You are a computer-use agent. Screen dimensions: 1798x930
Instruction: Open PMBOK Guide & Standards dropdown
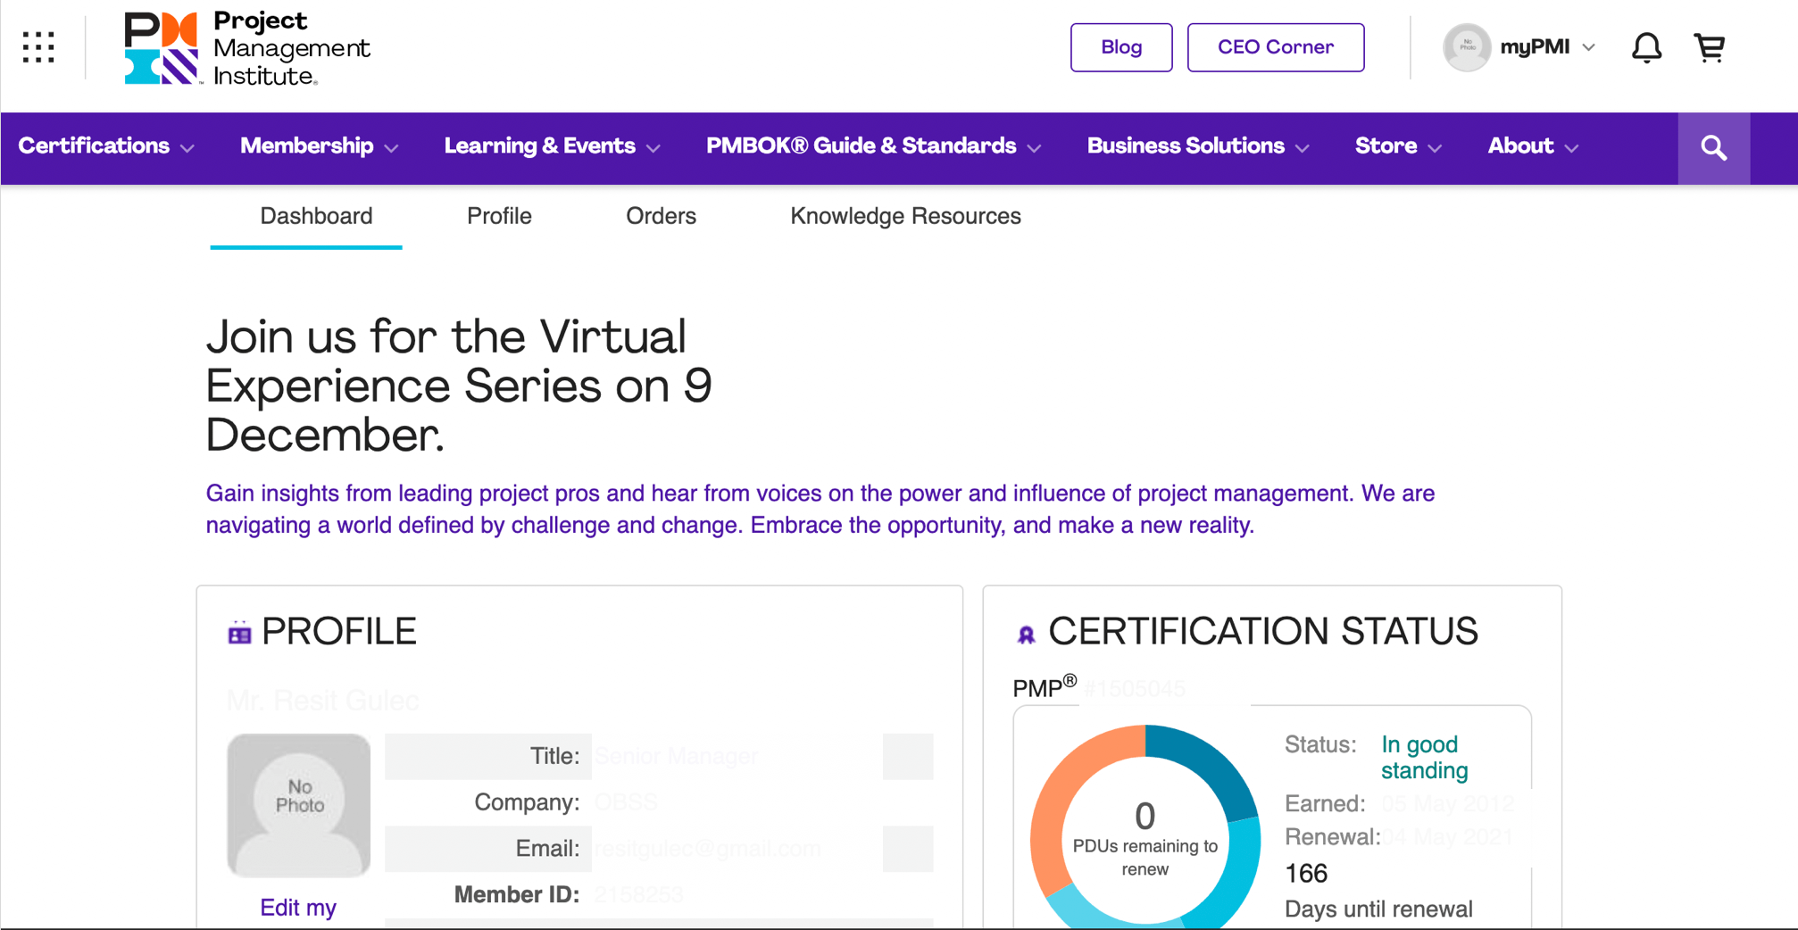click(x=874, y=146)
